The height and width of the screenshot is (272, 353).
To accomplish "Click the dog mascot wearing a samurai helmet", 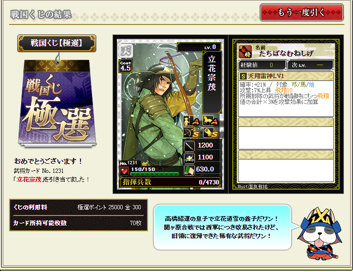I will pyautogui.click(x=320, y=234).
